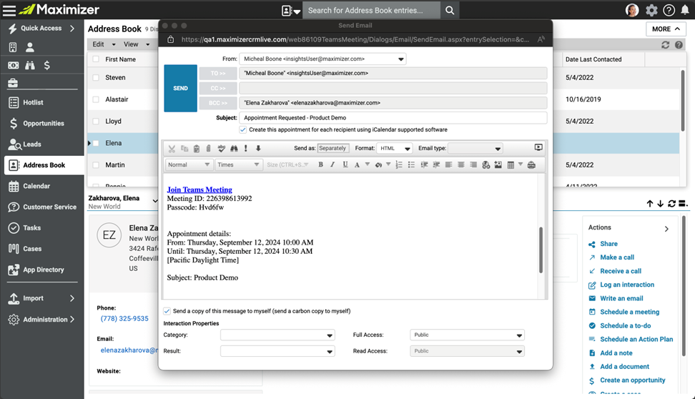Click Write an email action
Screen dimensions: 695x399
coord(621,298)
